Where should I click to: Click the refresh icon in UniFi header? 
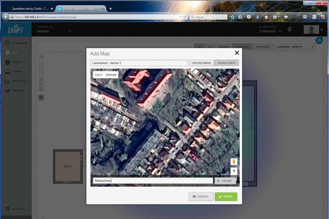pyautogui.click(x=289, y=29)
